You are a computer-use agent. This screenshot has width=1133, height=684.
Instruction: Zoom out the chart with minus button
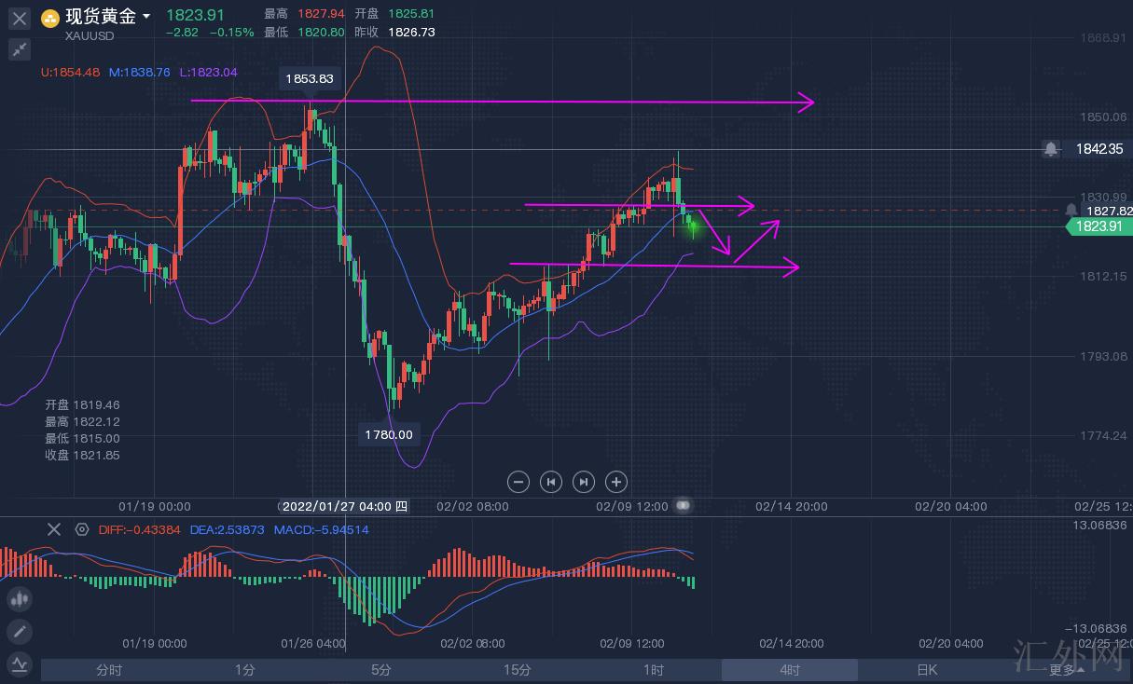518,482
